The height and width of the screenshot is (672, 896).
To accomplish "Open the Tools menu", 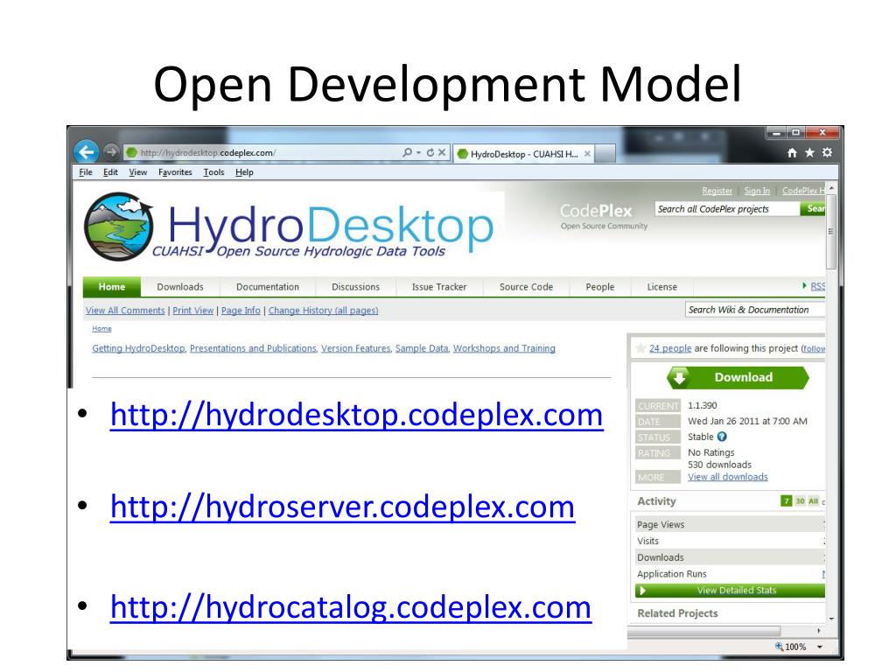I will (x=213, y=172).
